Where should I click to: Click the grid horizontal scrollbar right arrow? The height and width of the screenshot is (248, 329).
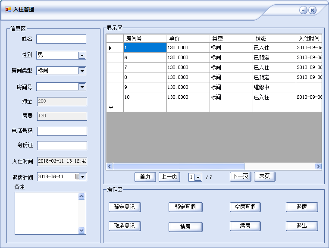coord(318,166)
